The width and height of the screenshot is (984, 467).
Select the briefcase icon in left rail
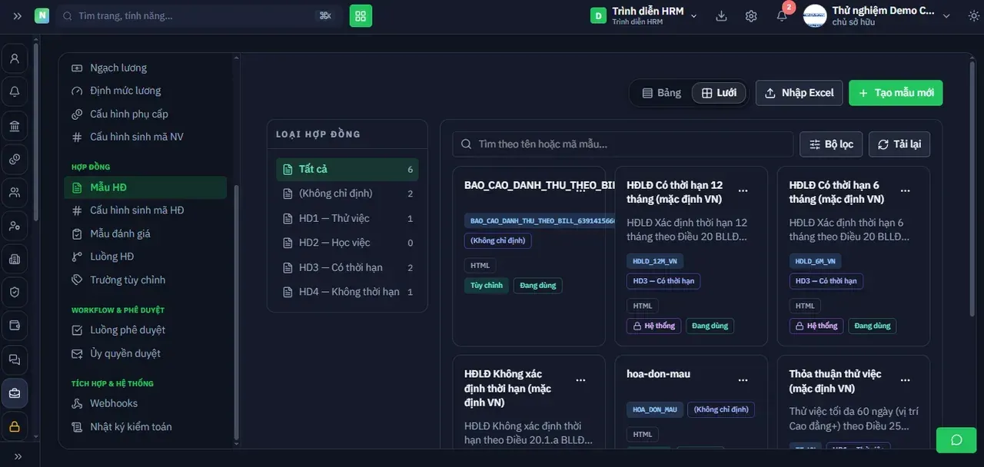point(15,393)
